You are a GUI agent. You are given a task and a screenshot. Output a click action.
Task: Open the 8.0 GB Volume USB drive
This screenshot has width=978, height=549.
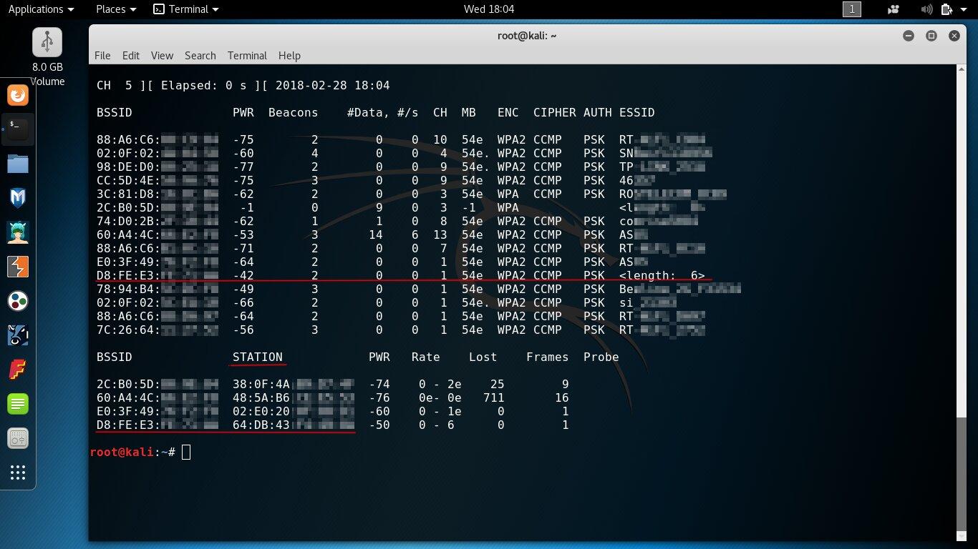(x=47, y=56)
